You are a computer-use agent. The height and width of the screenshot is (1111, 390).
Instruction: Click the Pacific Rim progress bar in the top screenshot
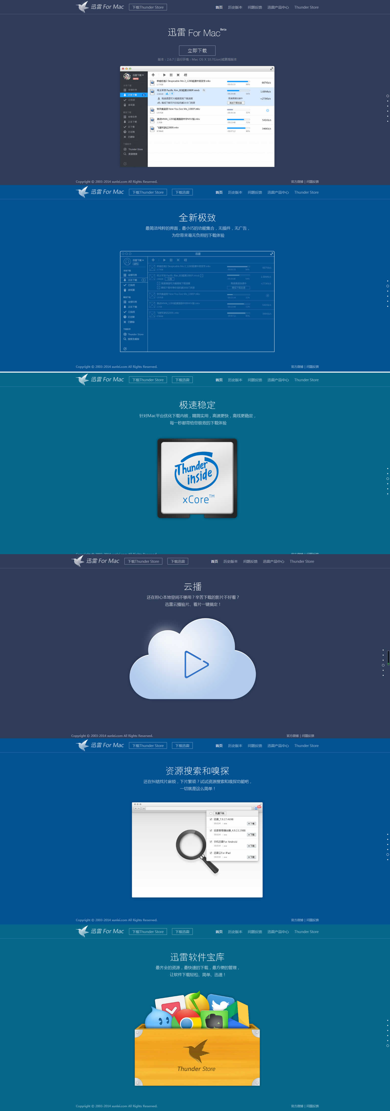click(x=238, y=91)
